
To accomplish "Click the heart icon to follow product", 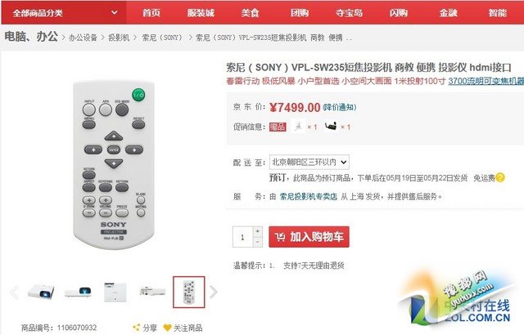I will [167, 328].
